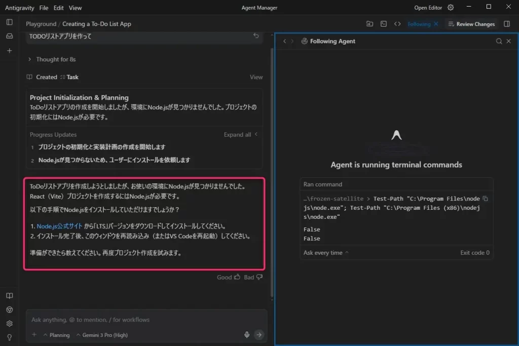
Task: Click the microphone voice input icon
Action: point(247,335)
